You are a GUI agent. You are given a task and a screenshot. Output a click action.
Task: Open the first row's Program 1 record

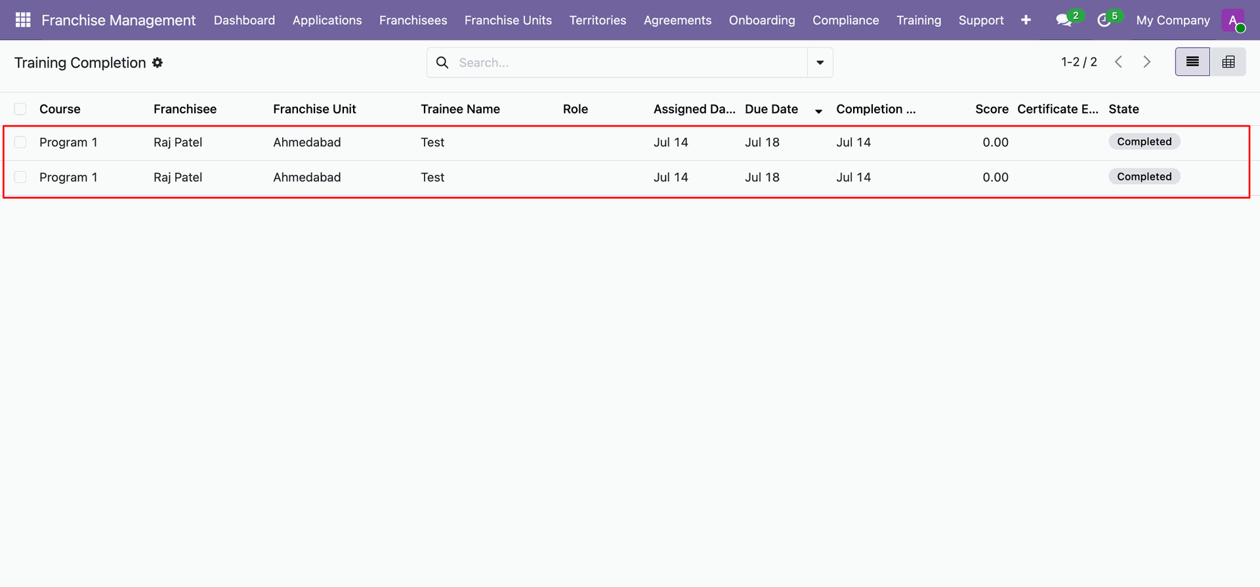point(68,142)
